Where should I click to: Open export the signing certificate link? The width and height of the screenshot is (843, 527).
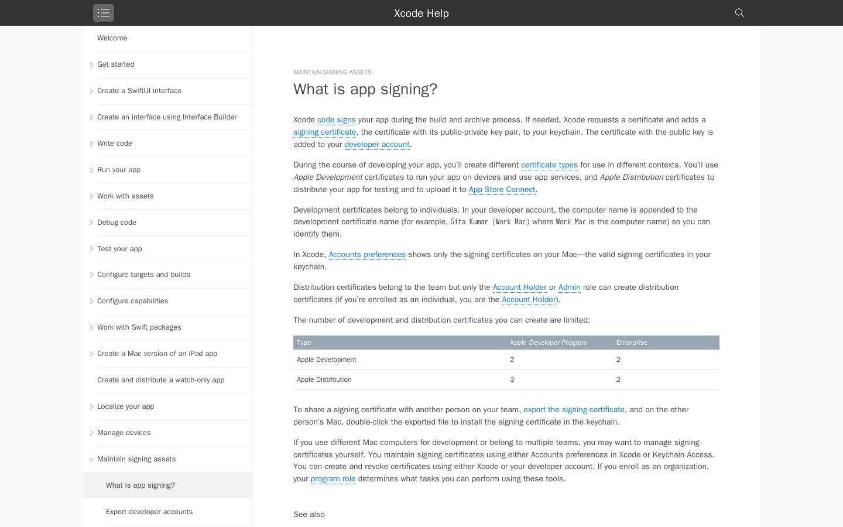pos(574,410)
